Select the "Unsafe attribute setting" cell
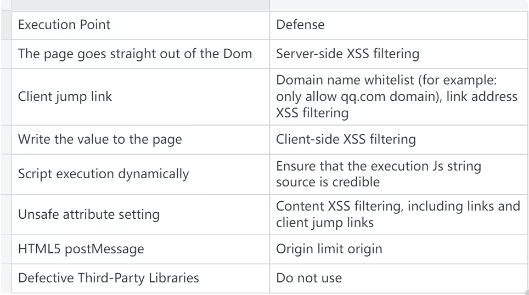The height and width of the screenshot is (295, 529). click(89, 214)
